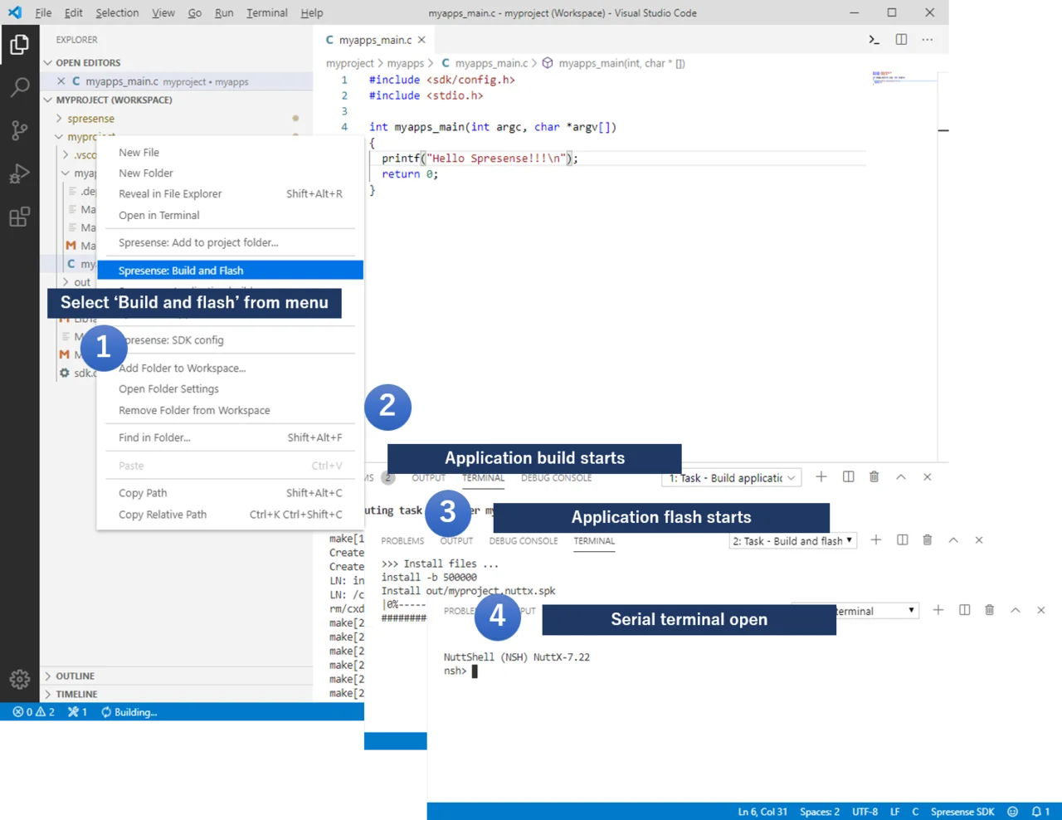Close the myapps_main.c editor tab

coord(421,40)
